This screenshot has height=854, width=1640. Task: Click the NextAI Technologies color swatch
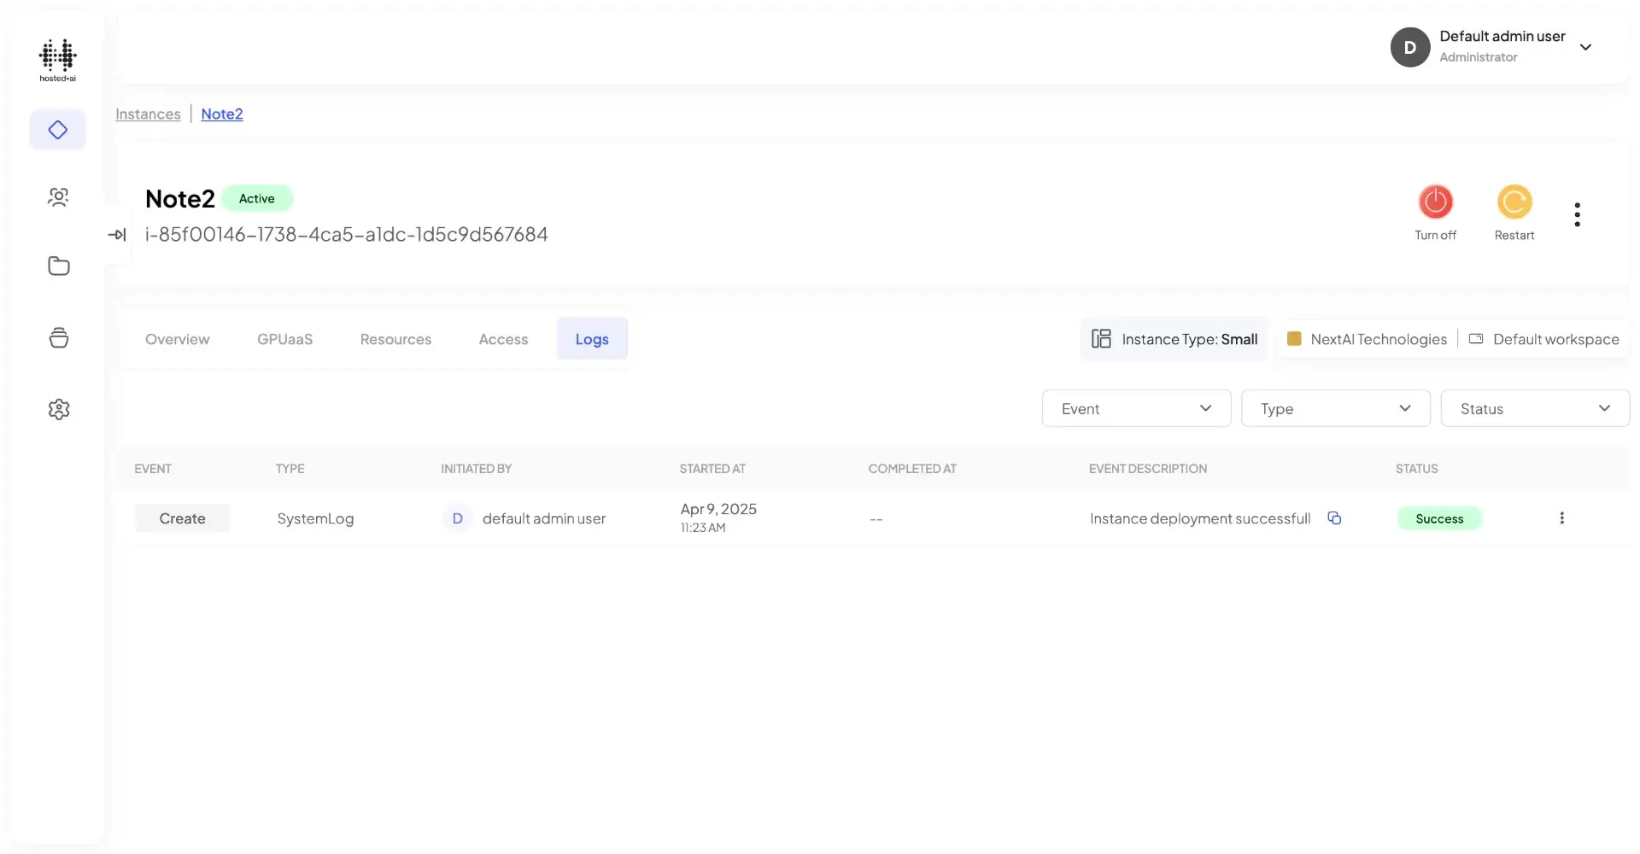coord(1295,338)
